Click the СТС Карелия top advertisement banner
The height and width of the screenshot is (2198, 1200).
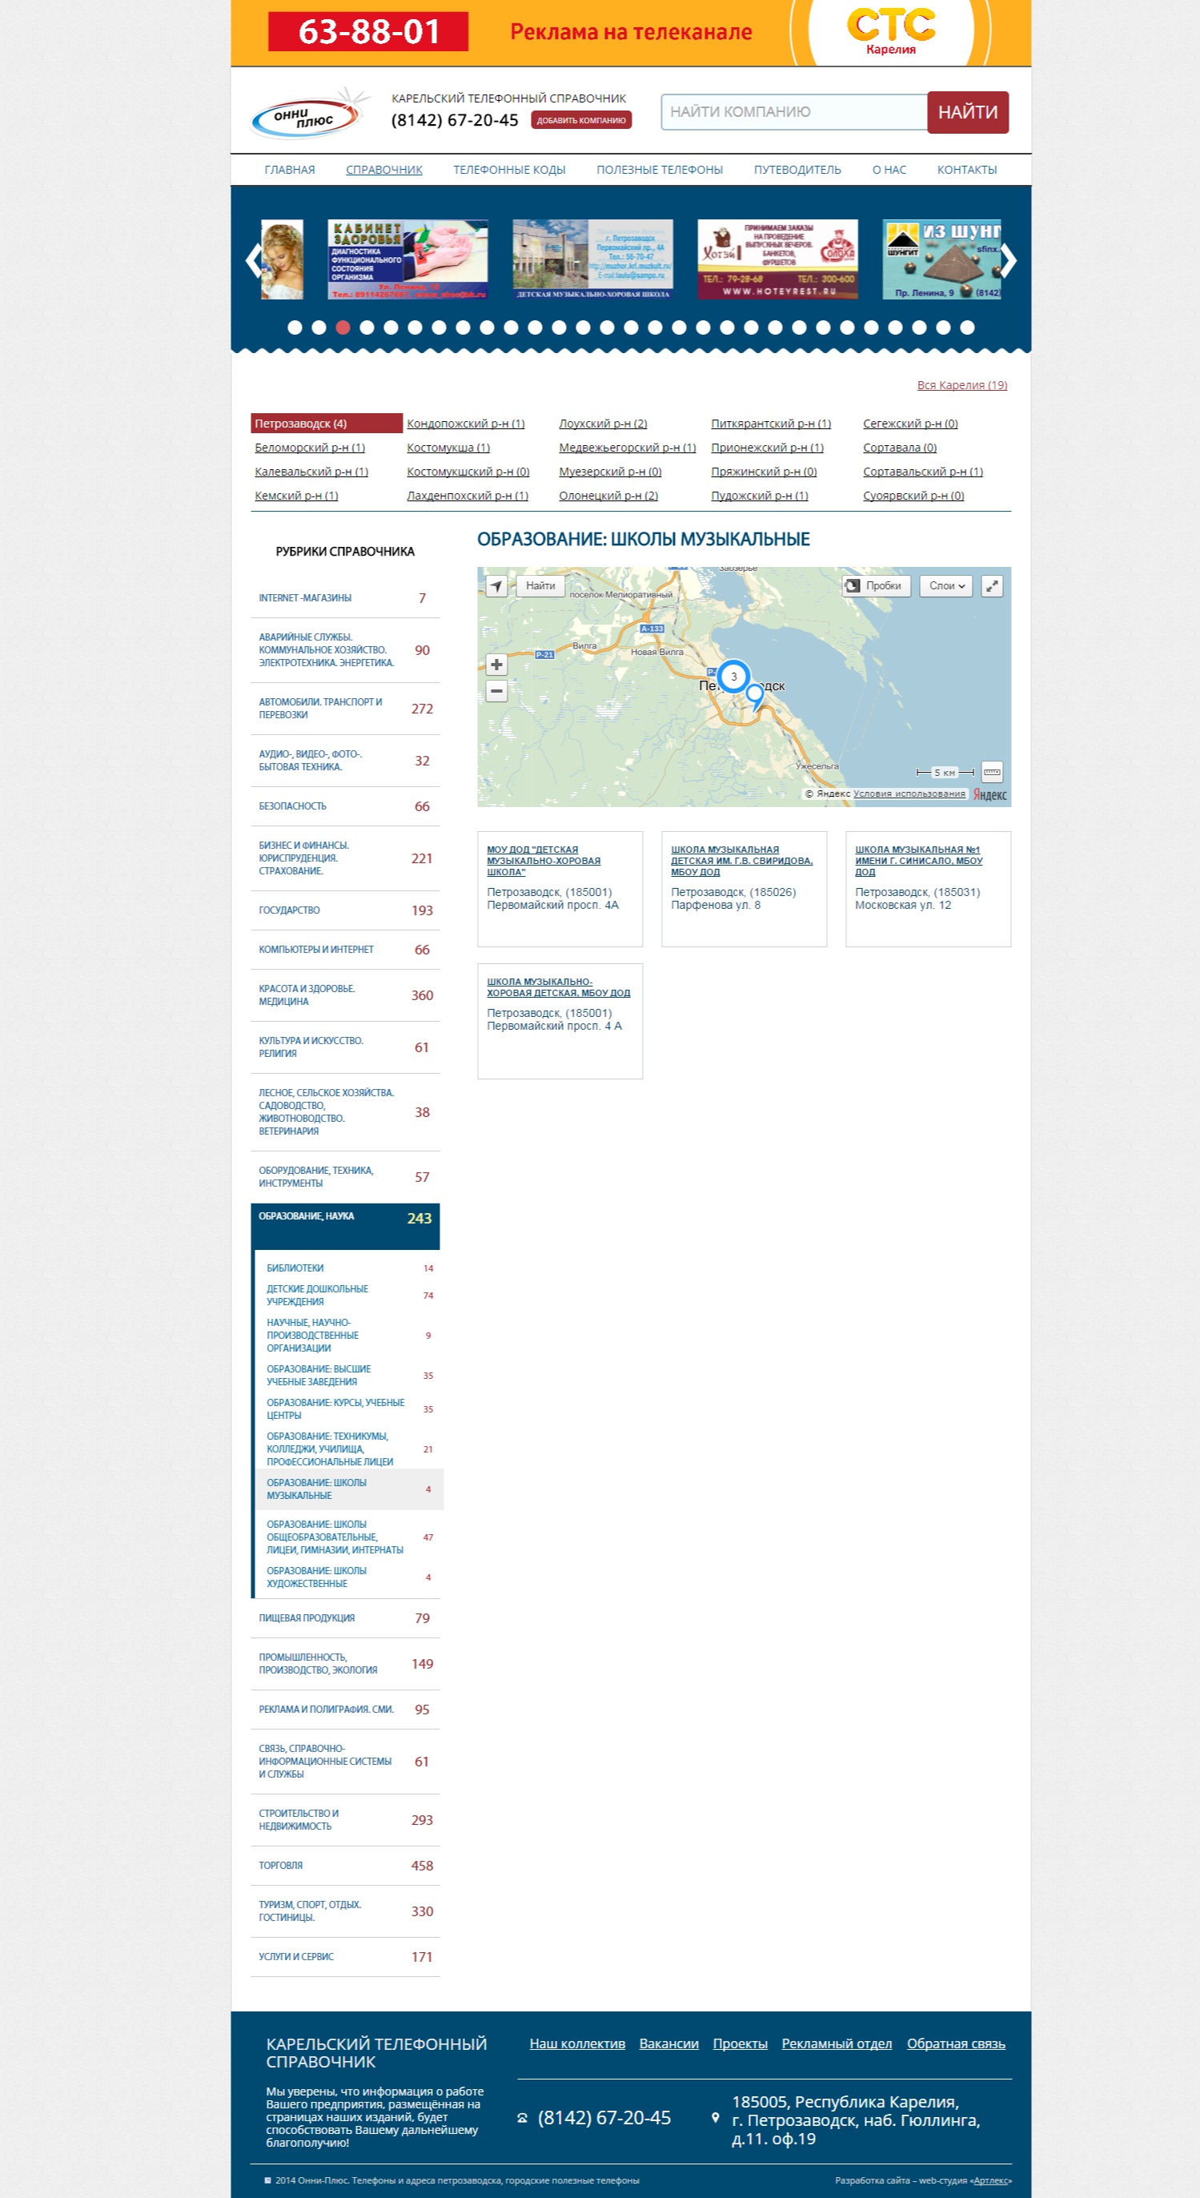(631, 34)
